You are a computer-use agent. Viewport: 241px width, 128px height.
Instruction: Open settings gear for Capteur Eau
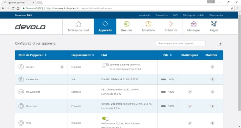tap(212, 79)
